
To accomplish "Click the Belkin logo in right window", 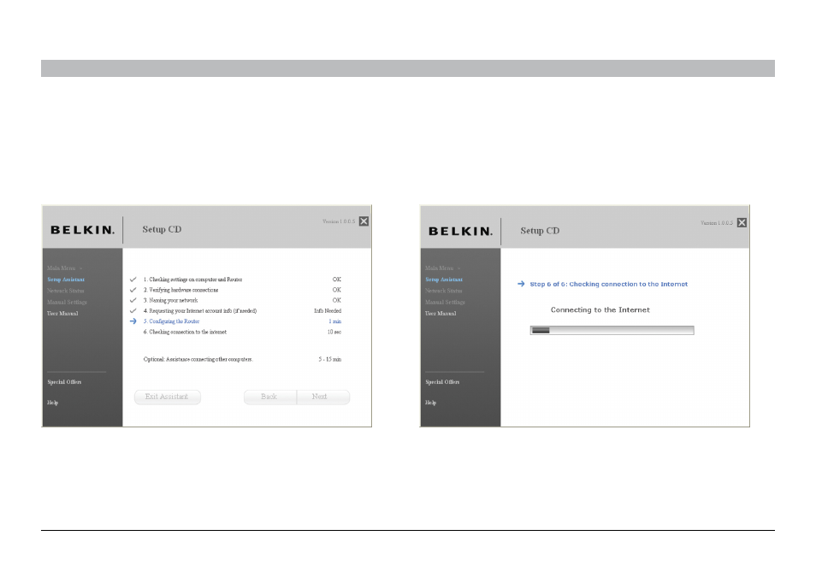I will 460,232.
